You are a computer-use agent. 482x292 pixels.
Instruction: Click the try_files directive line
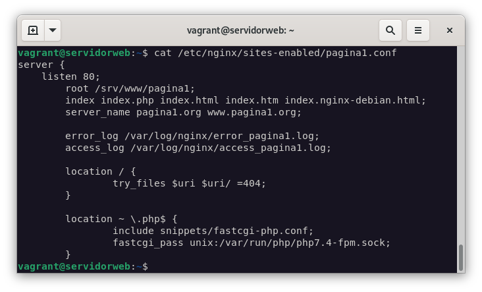[190, 183]
